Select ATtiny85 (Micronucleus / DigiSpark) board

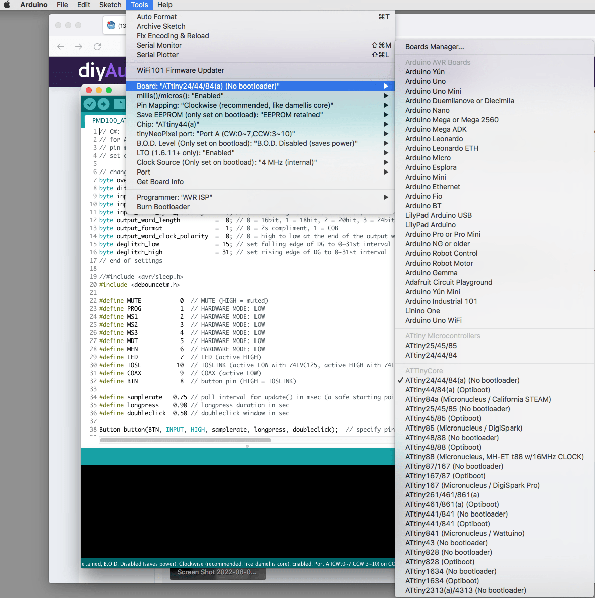point(495,428)
